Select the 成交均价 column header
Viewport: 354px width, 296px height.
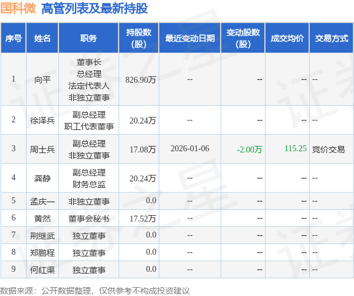pos(287,38)
